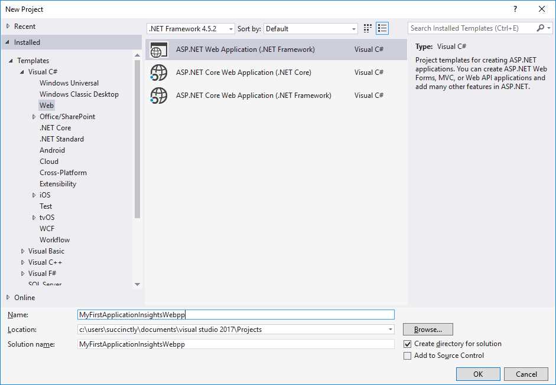This screenshot has width=556, height=385.
Task: Click the project Name input field
Action: click(236, 315)
